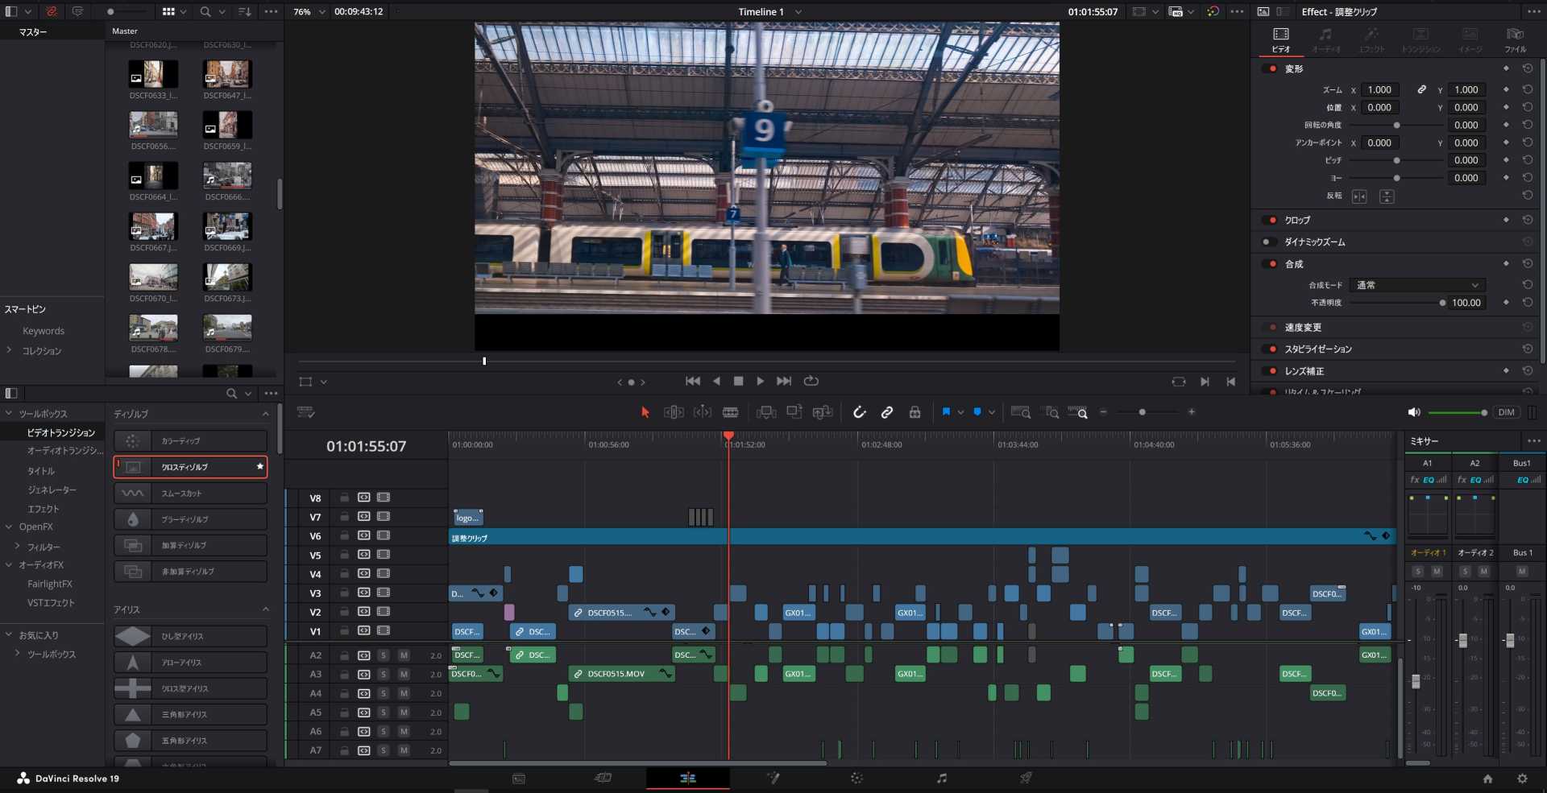
Task: Activate the Trim Edit Mode tool
Action: (674, 412)
